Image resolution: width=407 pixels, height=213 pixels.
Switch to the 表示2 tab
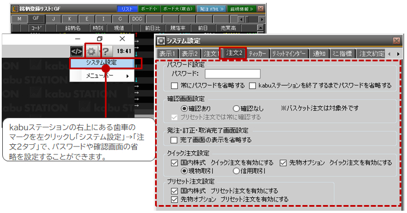189,53
